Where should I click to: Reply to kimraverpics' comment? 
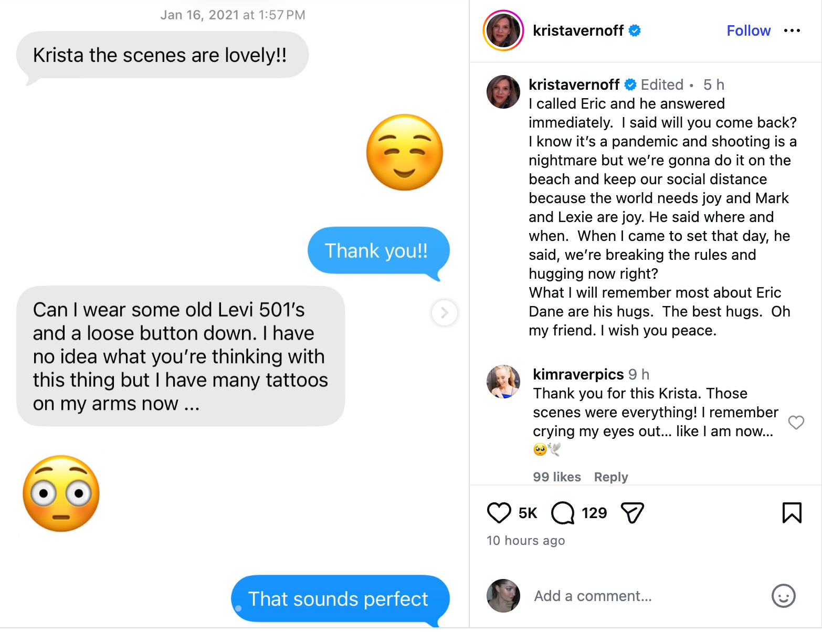tap(610, 477)
